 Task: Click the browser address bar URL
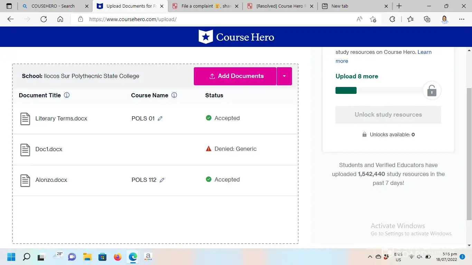point(133,19)
